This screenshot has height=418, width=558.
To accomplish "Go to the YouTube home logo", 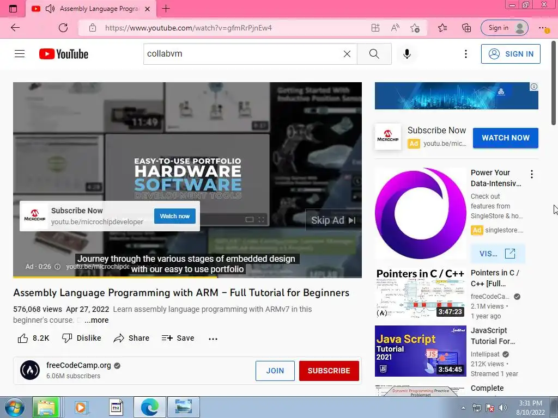I will point(64,54).
